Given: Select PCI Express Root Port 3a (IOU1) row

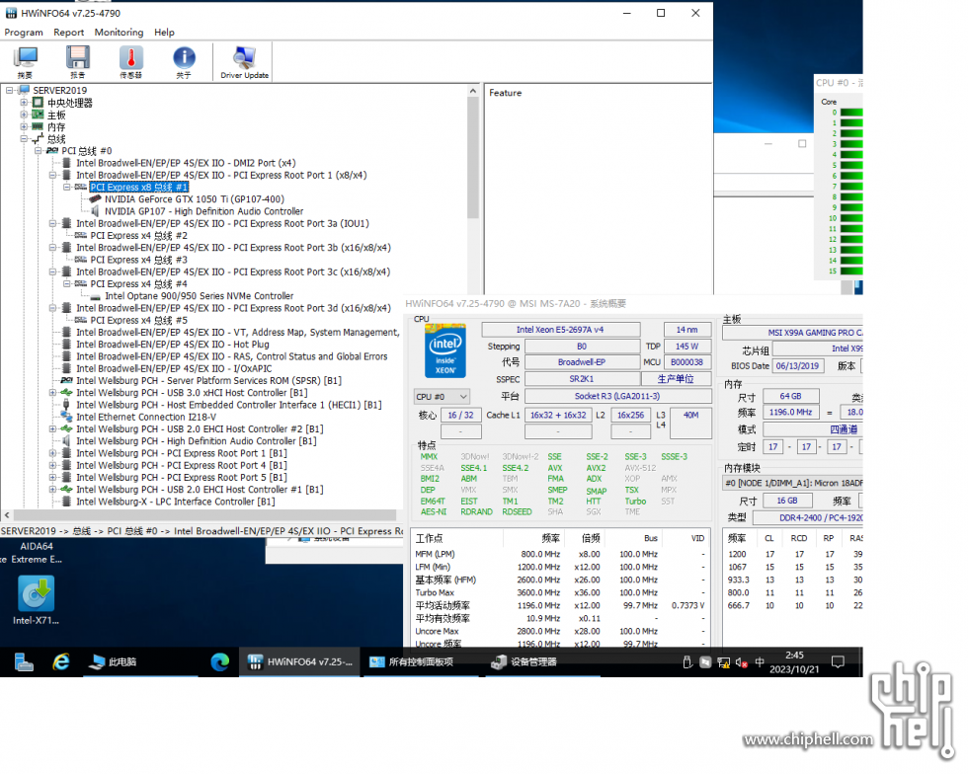Looking at the screenshot, I should [x=222, y=223].
